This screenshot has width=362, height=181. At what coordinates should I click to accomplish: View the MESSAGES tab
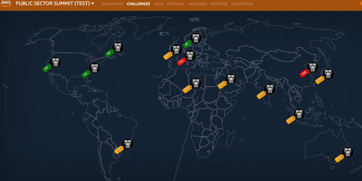(197, 4)
